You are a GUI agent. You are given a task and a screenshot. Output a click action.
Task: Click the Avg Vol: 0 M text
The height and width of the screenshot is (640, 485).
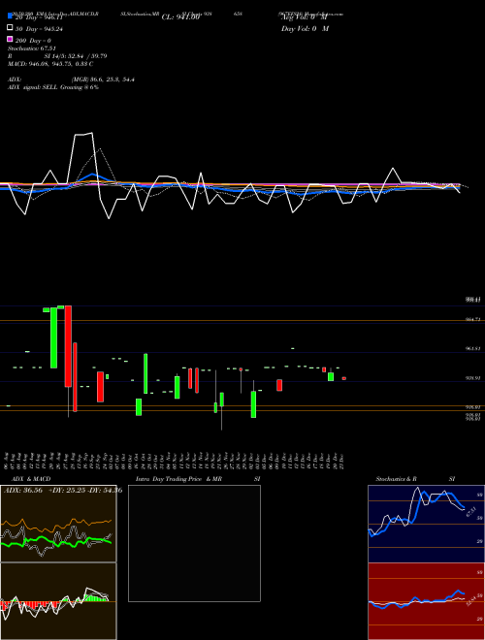pos(305,17)
